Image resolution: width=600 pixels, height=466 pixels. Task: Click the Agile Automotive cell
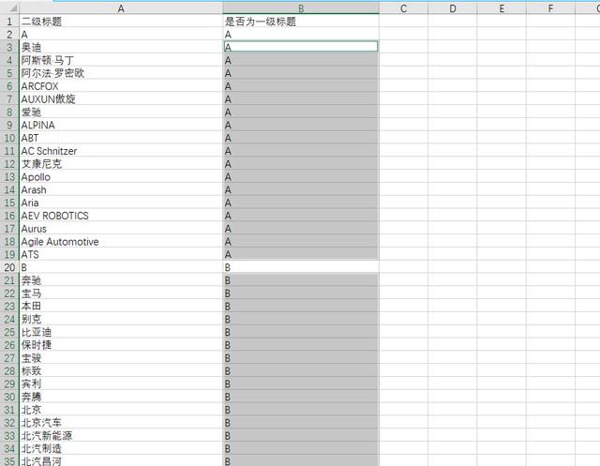tap(121, 241)
